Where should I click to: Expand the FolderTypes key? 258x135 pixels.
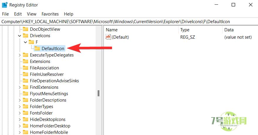click(20, 107)
